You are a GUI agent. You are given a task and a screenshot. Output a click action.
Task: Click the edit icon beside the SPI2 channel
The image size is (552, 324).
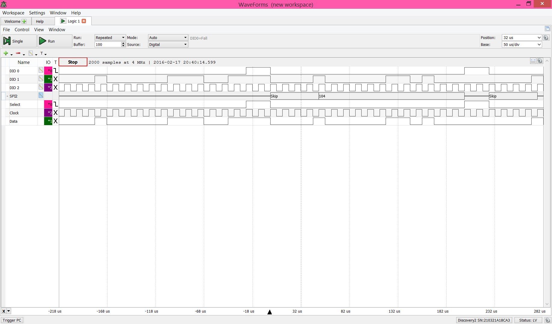41,95
